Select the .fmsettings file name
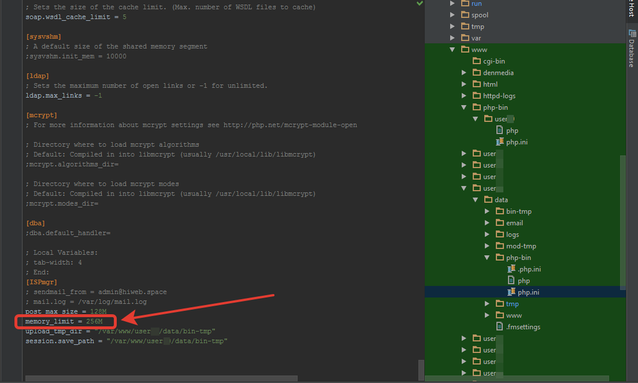The image size is (638, 383). point(523,326)
